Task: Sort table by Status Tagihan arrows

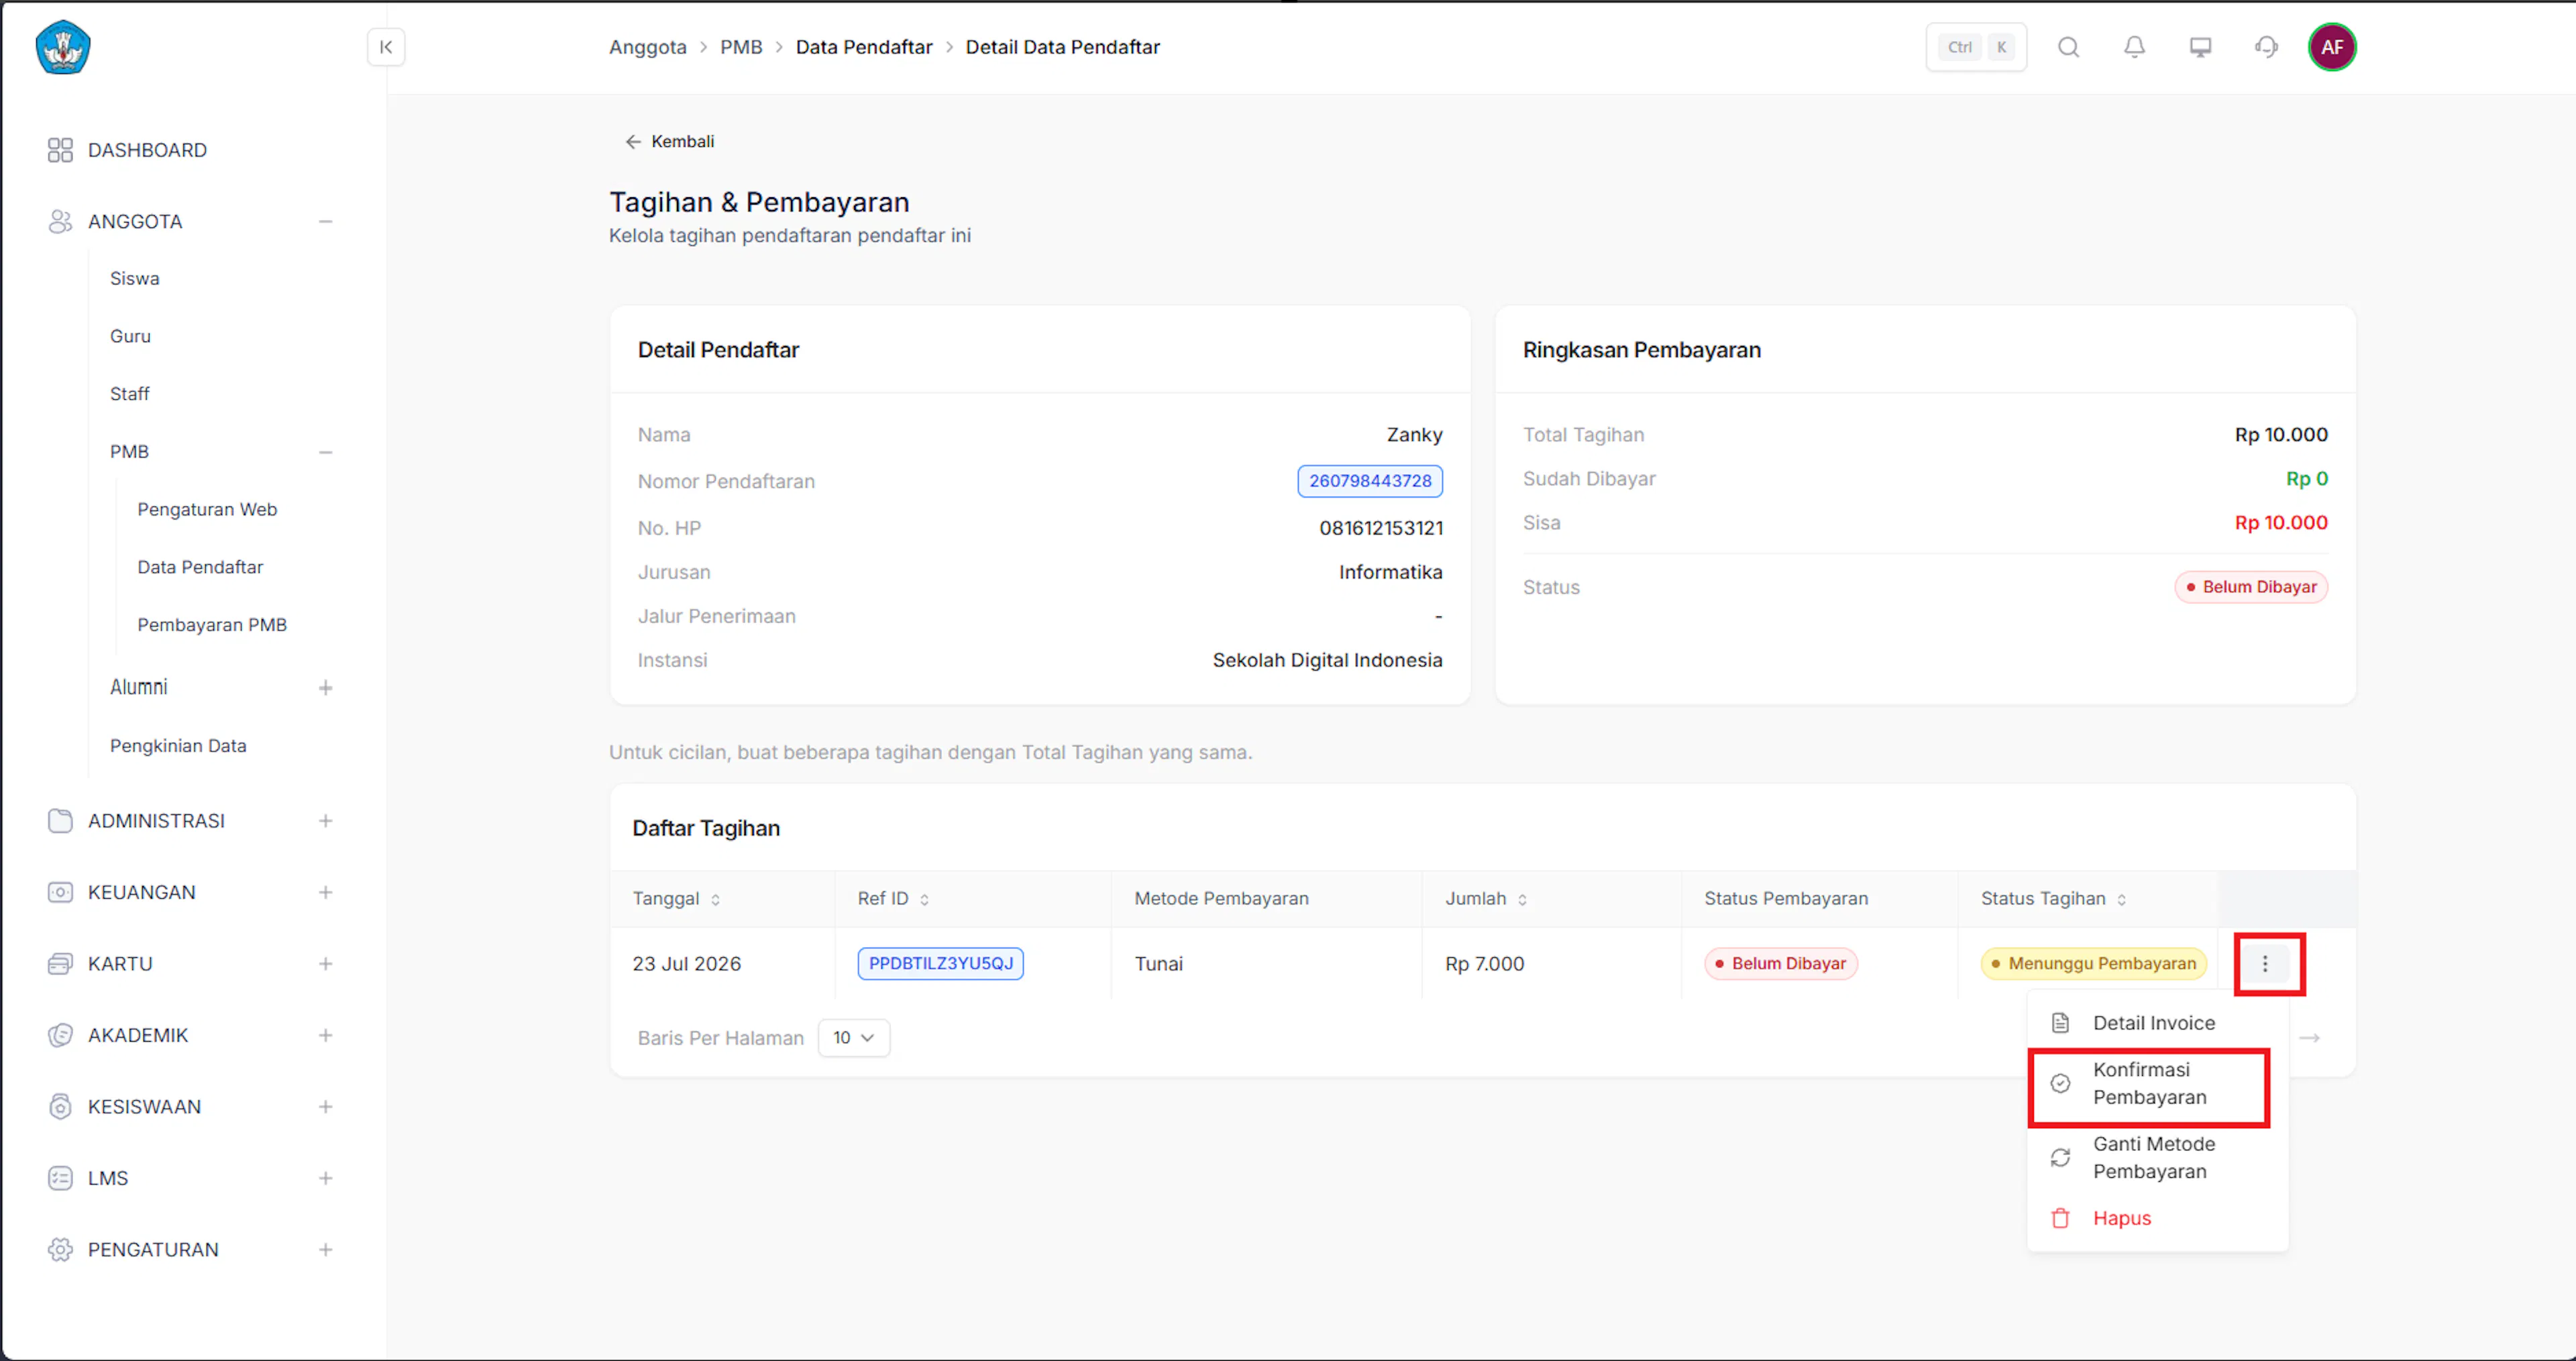Action: (x=2122, y=900)
